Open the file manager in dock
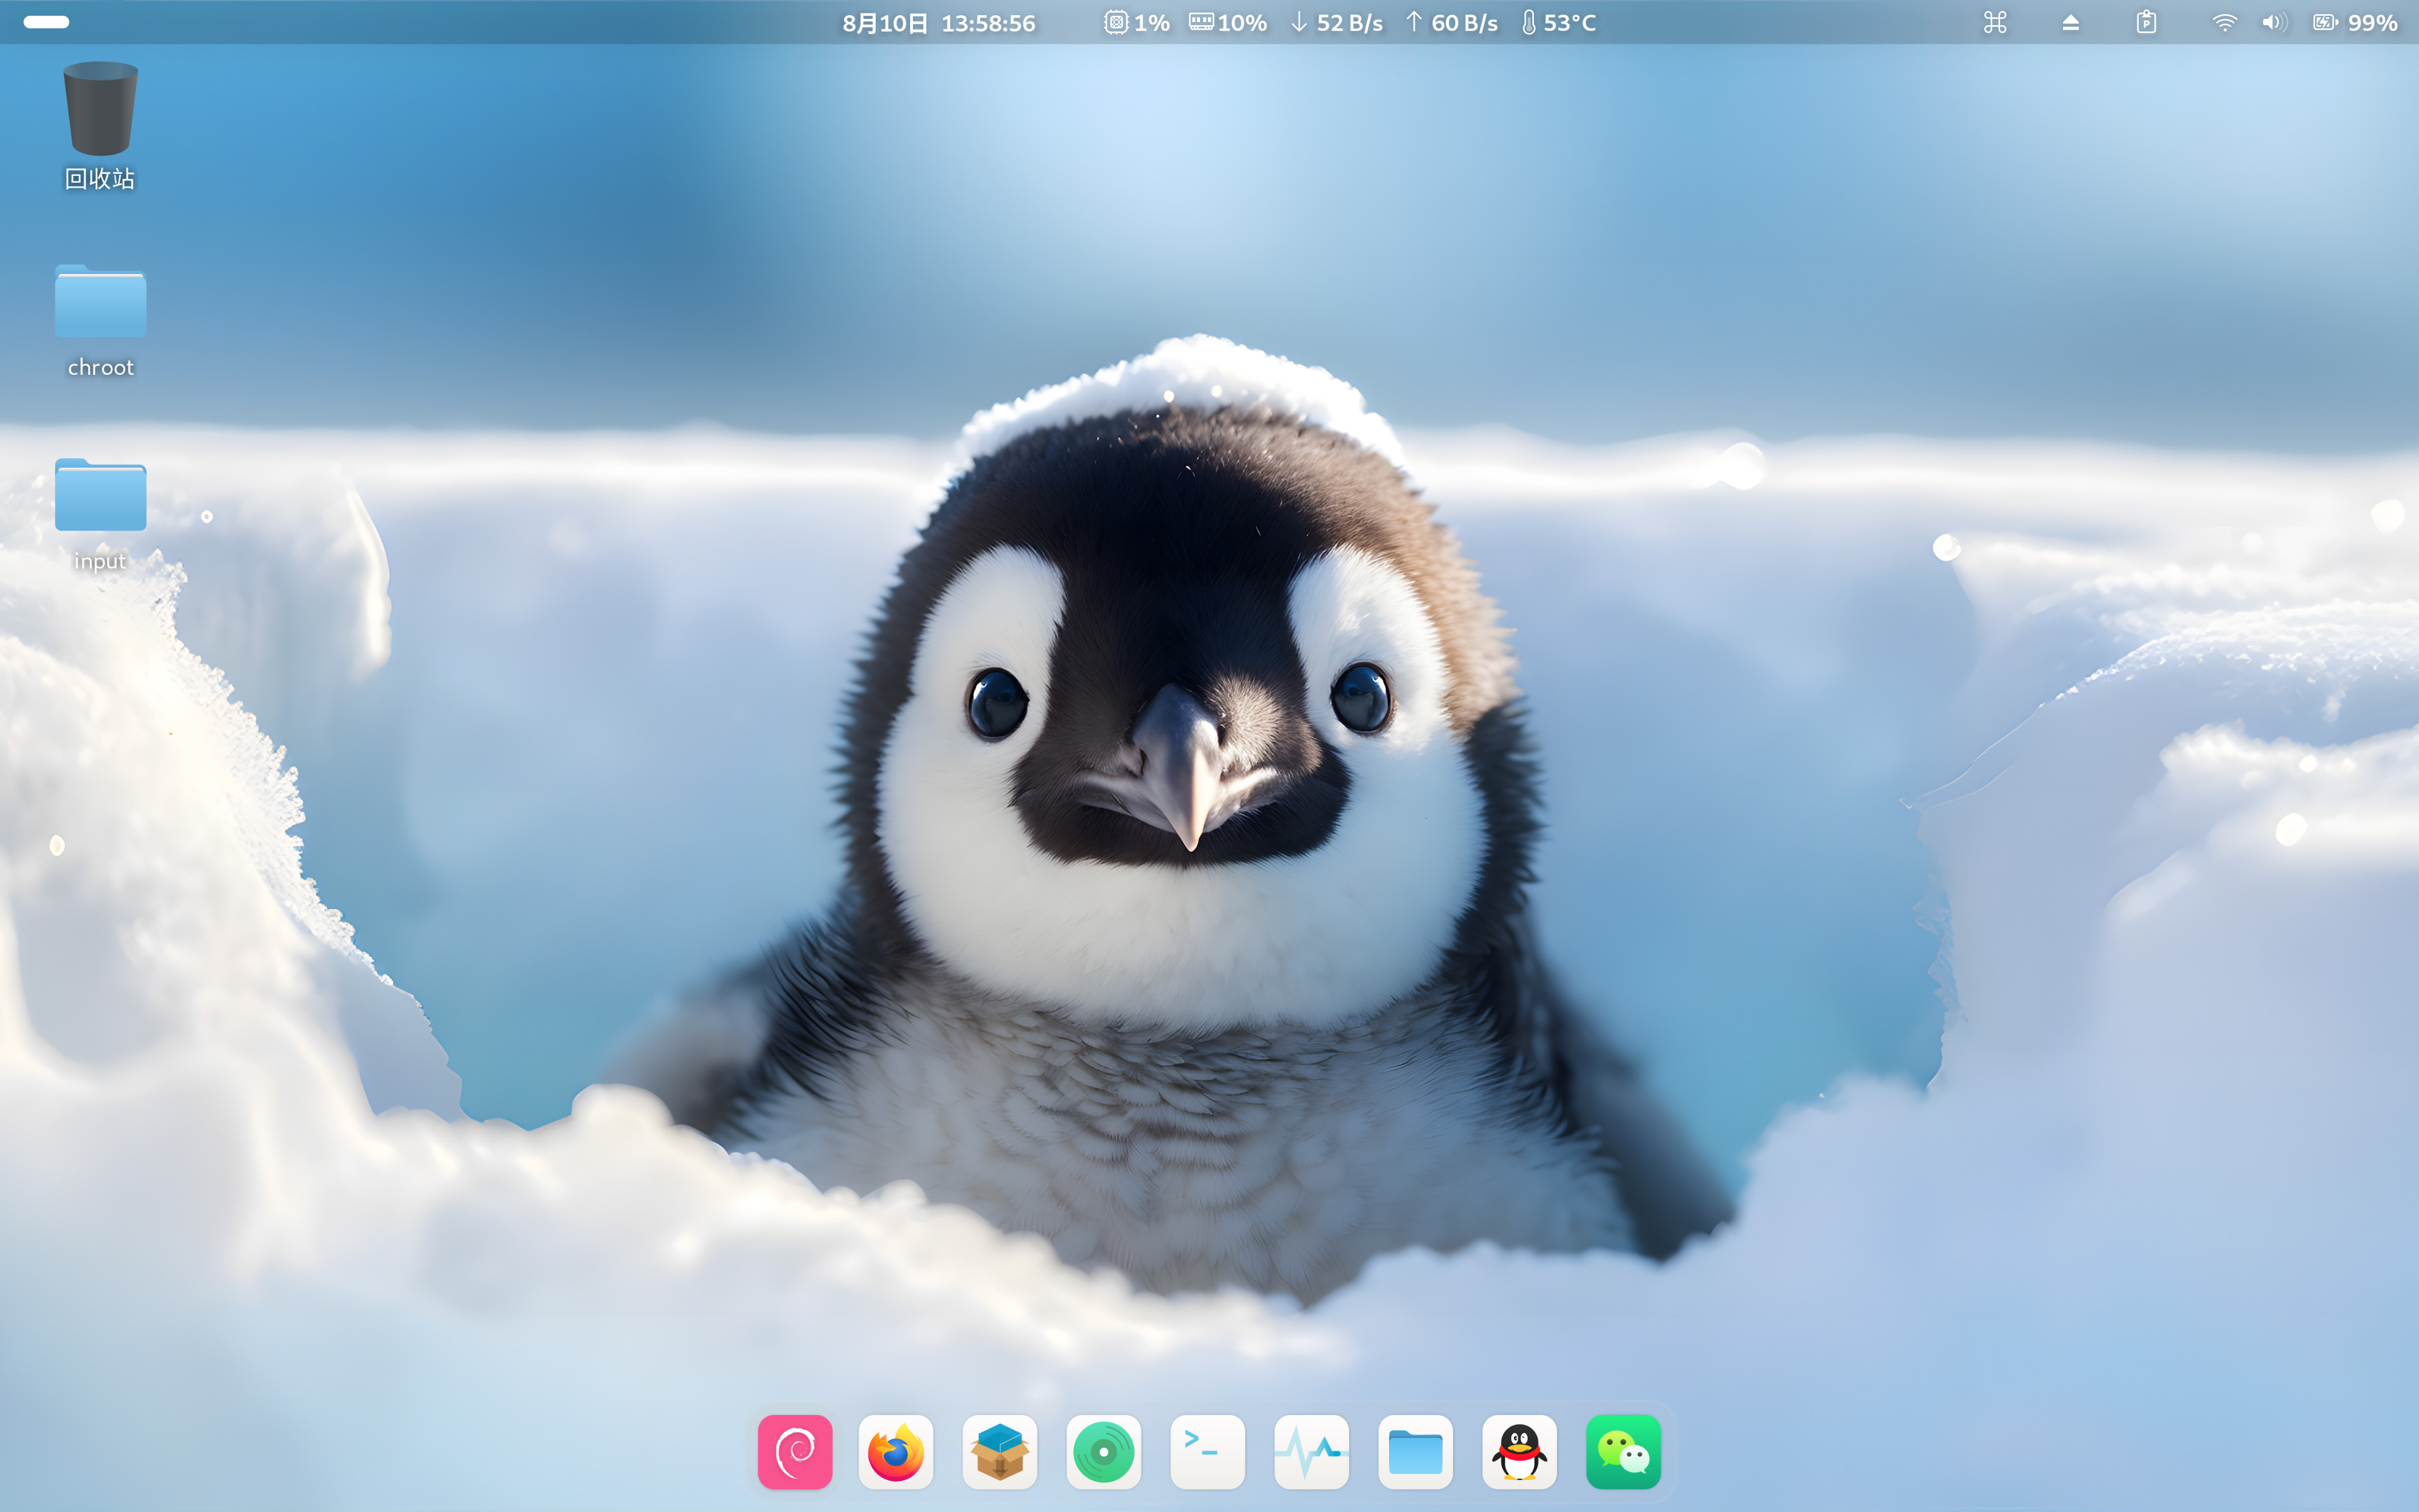The image size is (2419, 1512). (x=1415, y=1451)
